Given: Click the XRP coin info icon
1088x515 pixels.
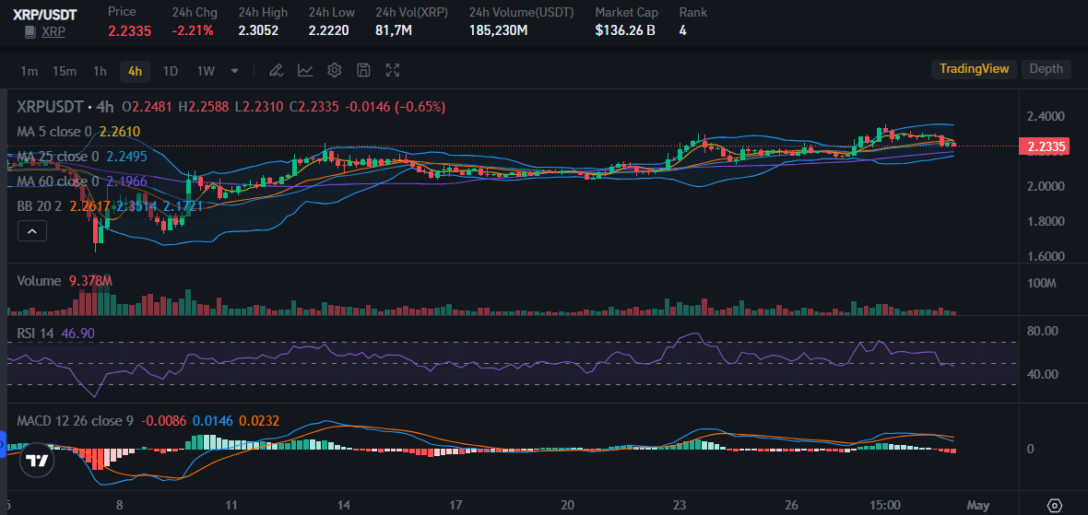Looking at the screenshot, I should (30, 31).
